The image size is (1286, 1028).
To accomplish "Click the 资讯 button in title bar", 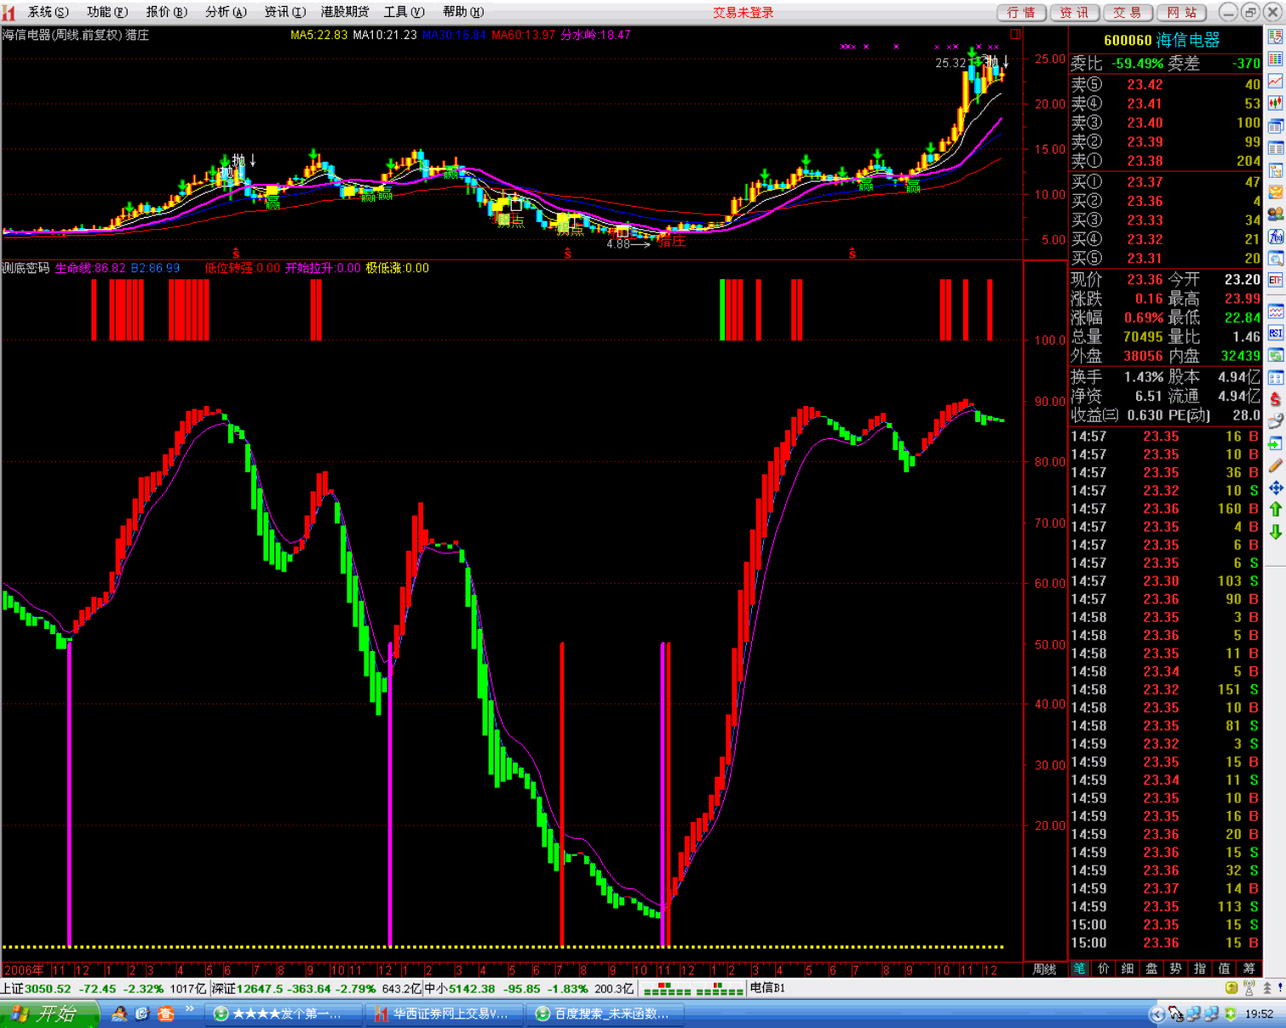I will pos(1074,12).
